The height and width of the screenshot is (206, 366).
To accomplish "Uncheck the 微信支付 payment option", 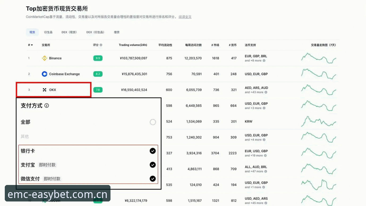I will click(x=153, y=179).
